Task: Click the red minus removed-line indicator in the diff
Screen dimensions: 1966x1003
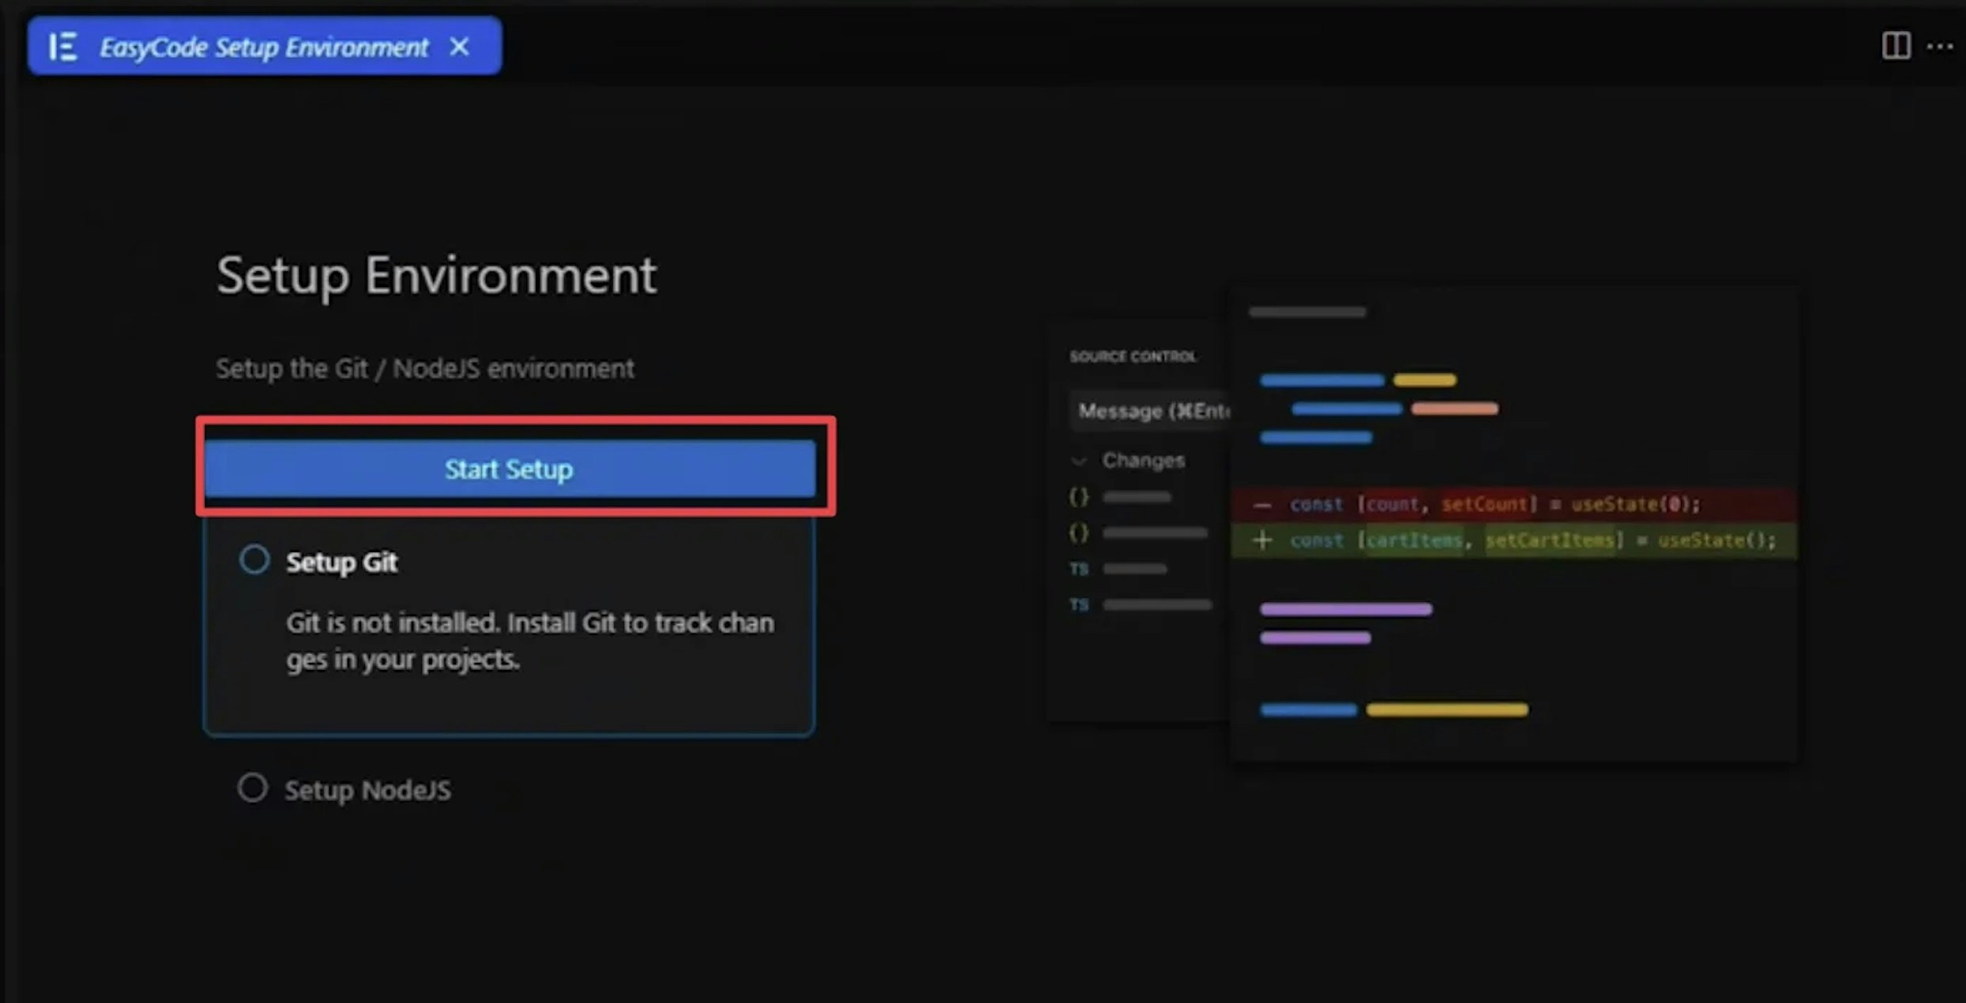Action: (1262, 504)
